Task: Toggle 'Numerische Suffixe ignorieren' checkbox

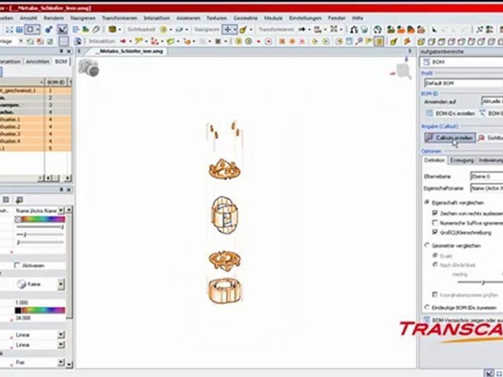Action: click(435, 223)
